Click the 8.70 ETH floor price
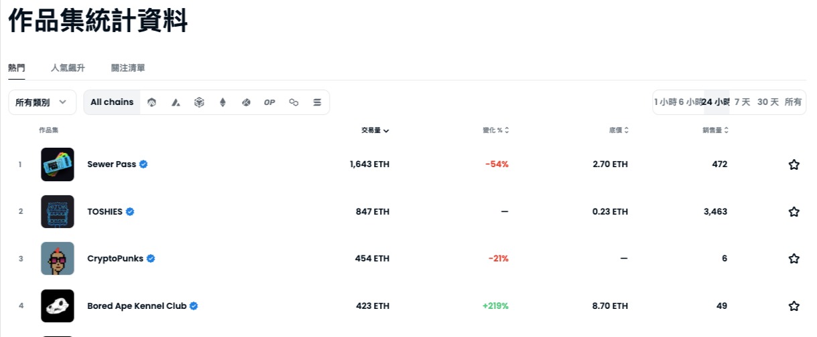The width and height of the screenshot is (817, 337). 611,306
